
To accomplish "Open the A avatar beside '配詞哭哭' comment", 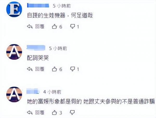I will pyautogui.click(x=14, y=52).
